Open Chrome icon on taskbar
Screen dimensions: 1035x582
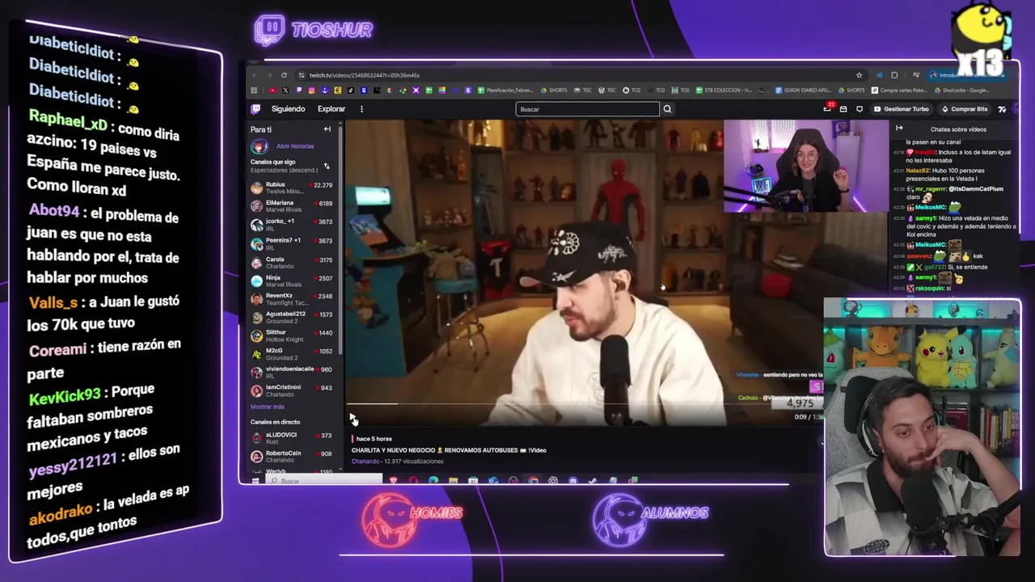point(533,481)
